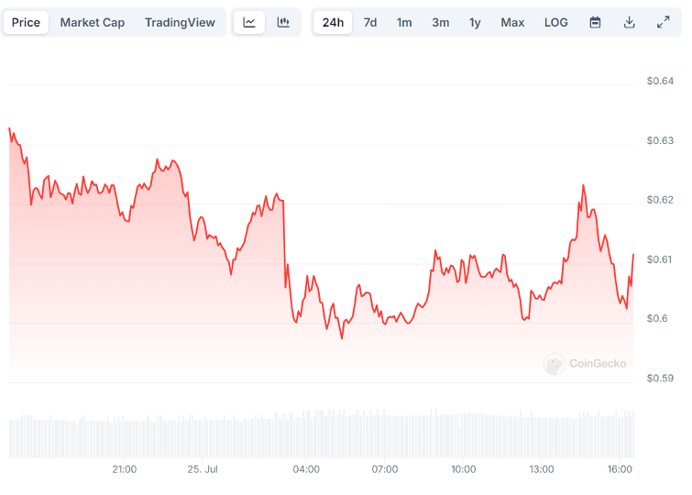
Task: Open the calendar date picker
Action: click(x=595, y=22)
